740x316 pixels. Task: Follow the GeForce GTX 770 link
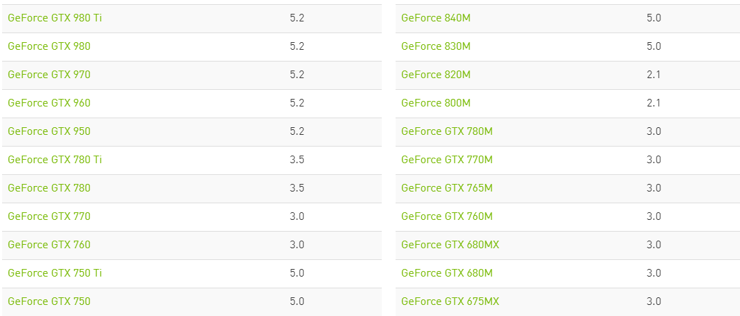(x=49, y=216)
